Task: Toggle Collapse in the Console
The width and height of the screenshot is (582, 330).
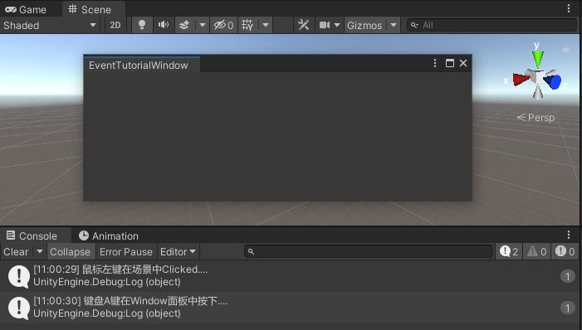Action: coord(70,252)
